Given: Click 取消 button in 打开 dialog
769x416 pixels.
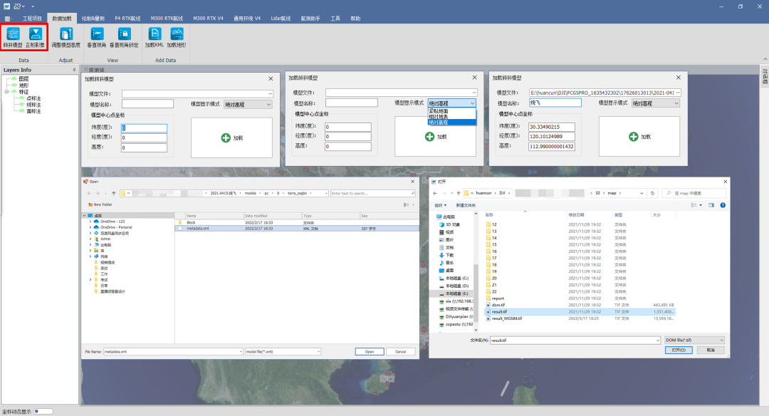Looking at the screenshot, I should (x=711, y=350).
